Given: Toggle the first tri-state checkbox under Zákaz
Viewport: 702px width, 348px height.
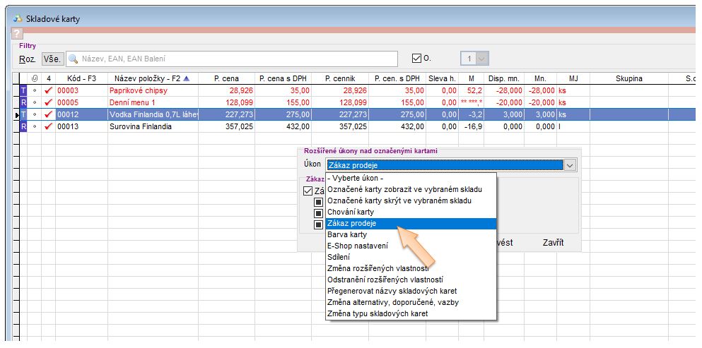Looking at the screenshot, I should coord(319,202).
